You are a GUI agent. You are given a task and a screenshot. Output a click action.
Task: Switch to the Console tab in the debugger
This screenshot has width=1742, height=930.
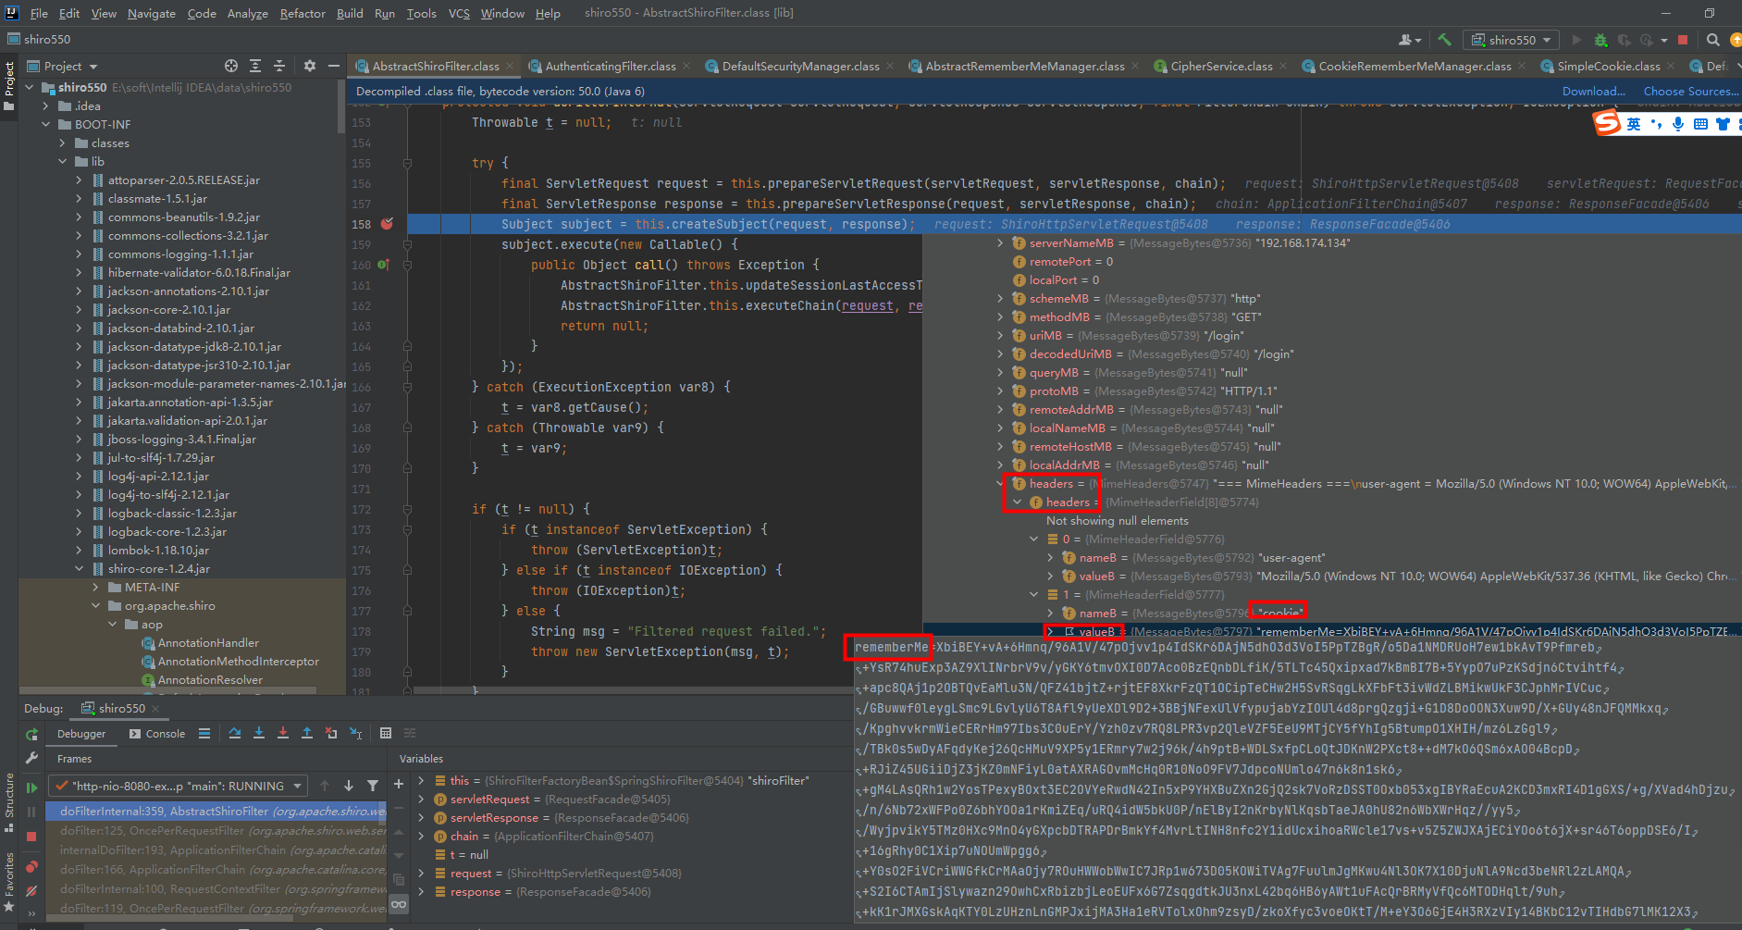[x=157, y=733]
